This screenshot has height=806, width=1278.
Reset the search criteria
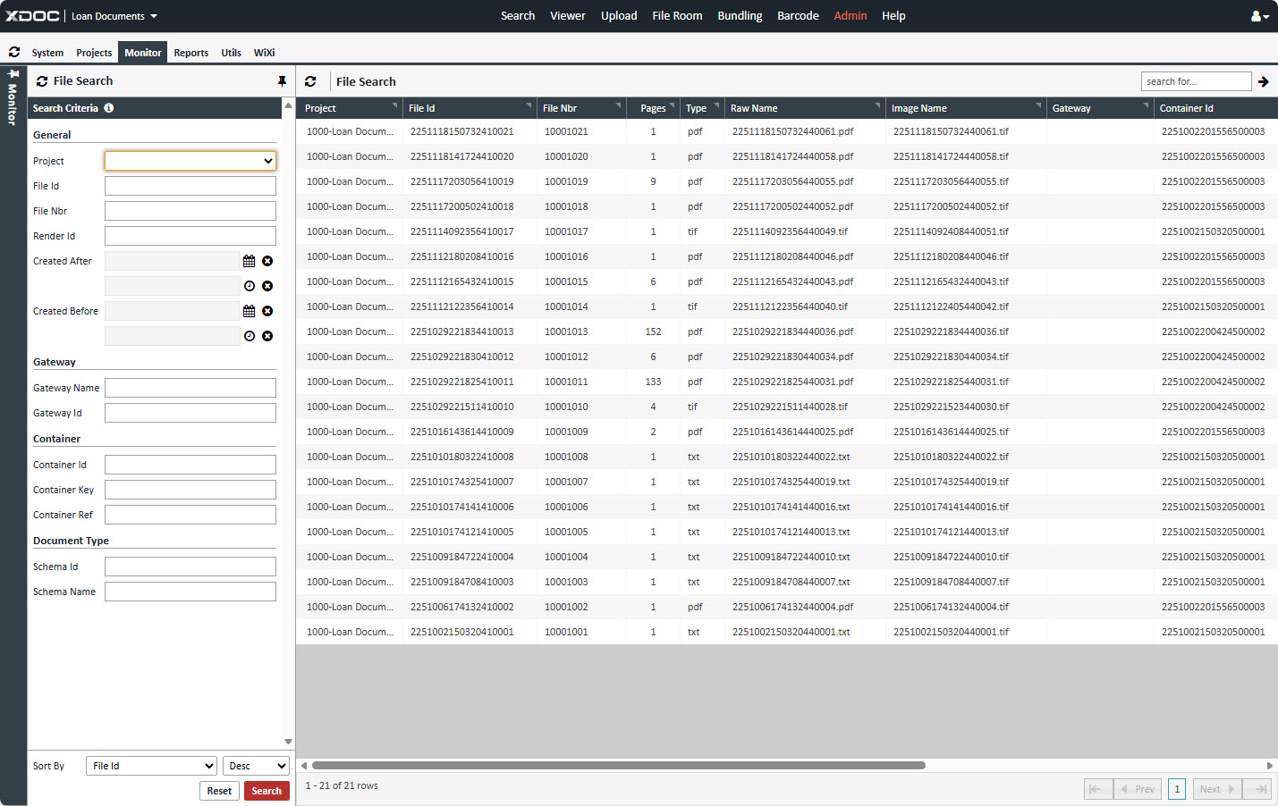click(219, 791)
